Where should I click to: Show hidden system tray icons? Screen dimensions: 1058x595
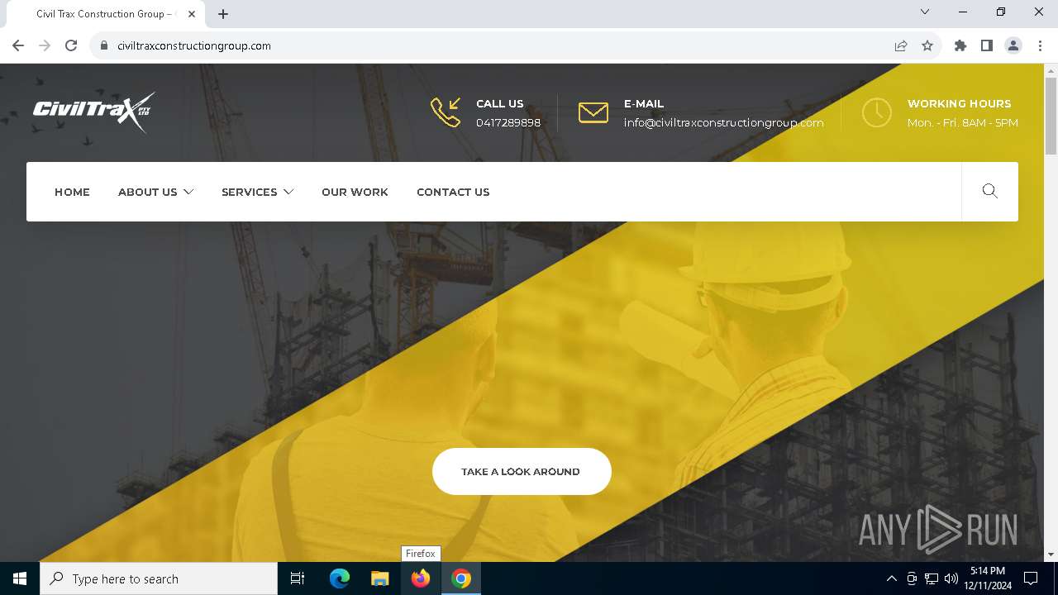pyautogui.click(x=891, y=578)
